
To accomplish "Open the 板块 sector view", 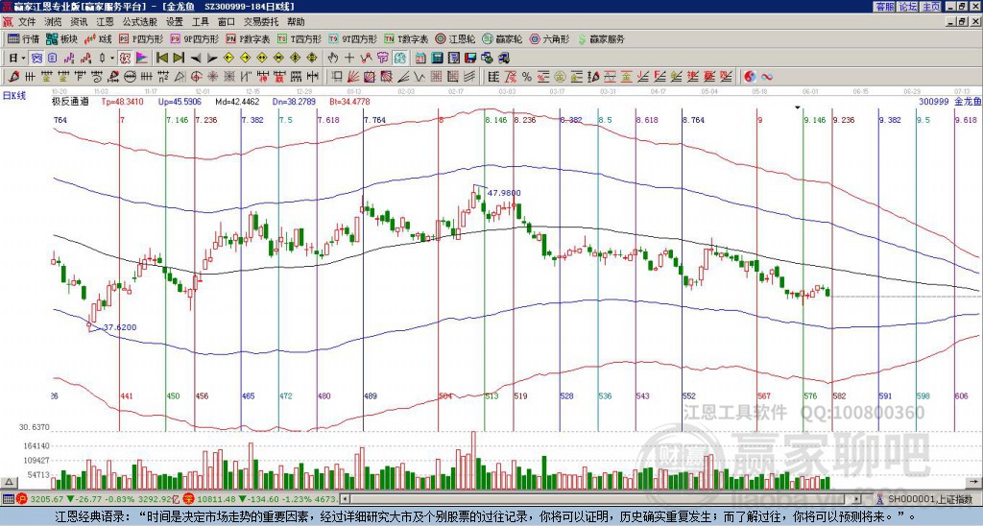I will tap(62, 38).
